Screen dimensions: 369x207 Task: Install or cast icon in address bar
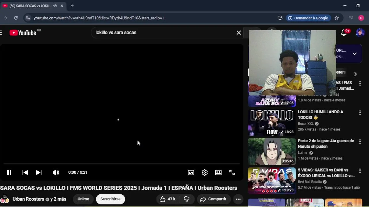(280, 18)
